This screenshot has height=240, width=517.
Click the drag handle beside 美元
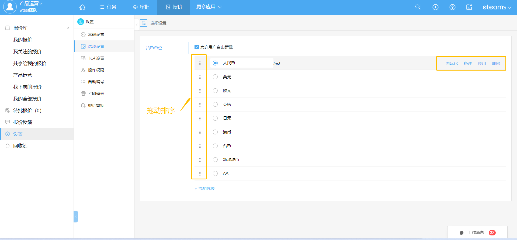(200, 77)
